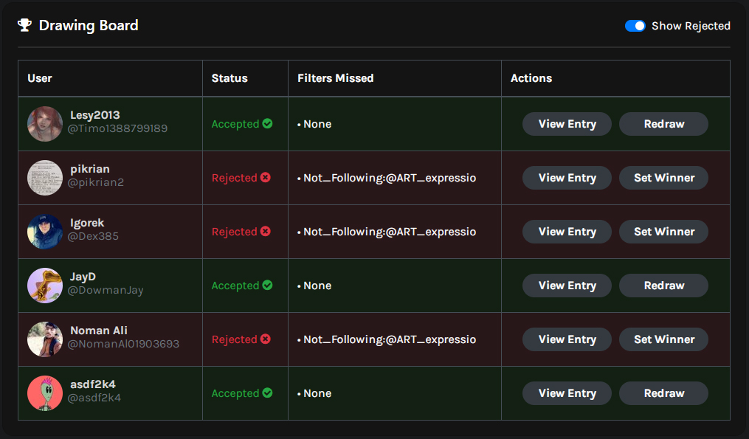Click the User column header
Image resolution: width=749 pixels, height=439 pixels.
pos(40,78)
